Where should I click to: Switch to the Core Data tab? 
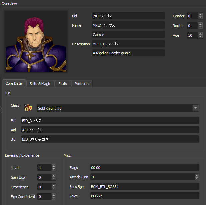coord(14,83)
